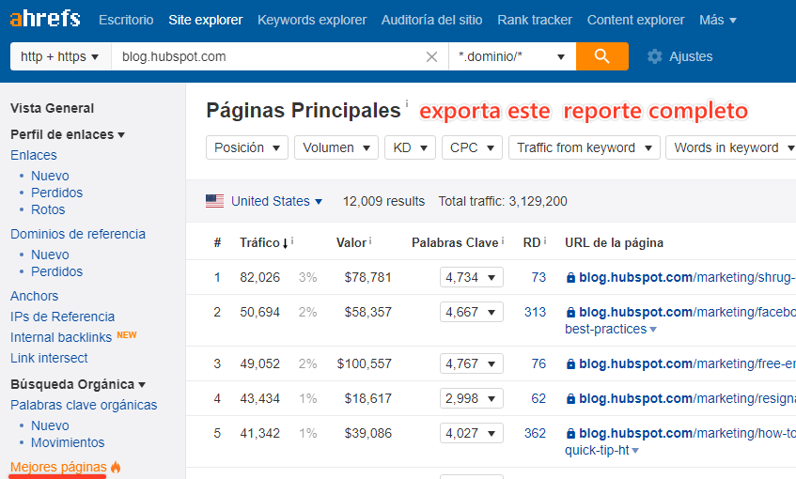The height and width of the screenshot is (479, 796).
Task: Click the RD value 313
Action: coord(535,312)
